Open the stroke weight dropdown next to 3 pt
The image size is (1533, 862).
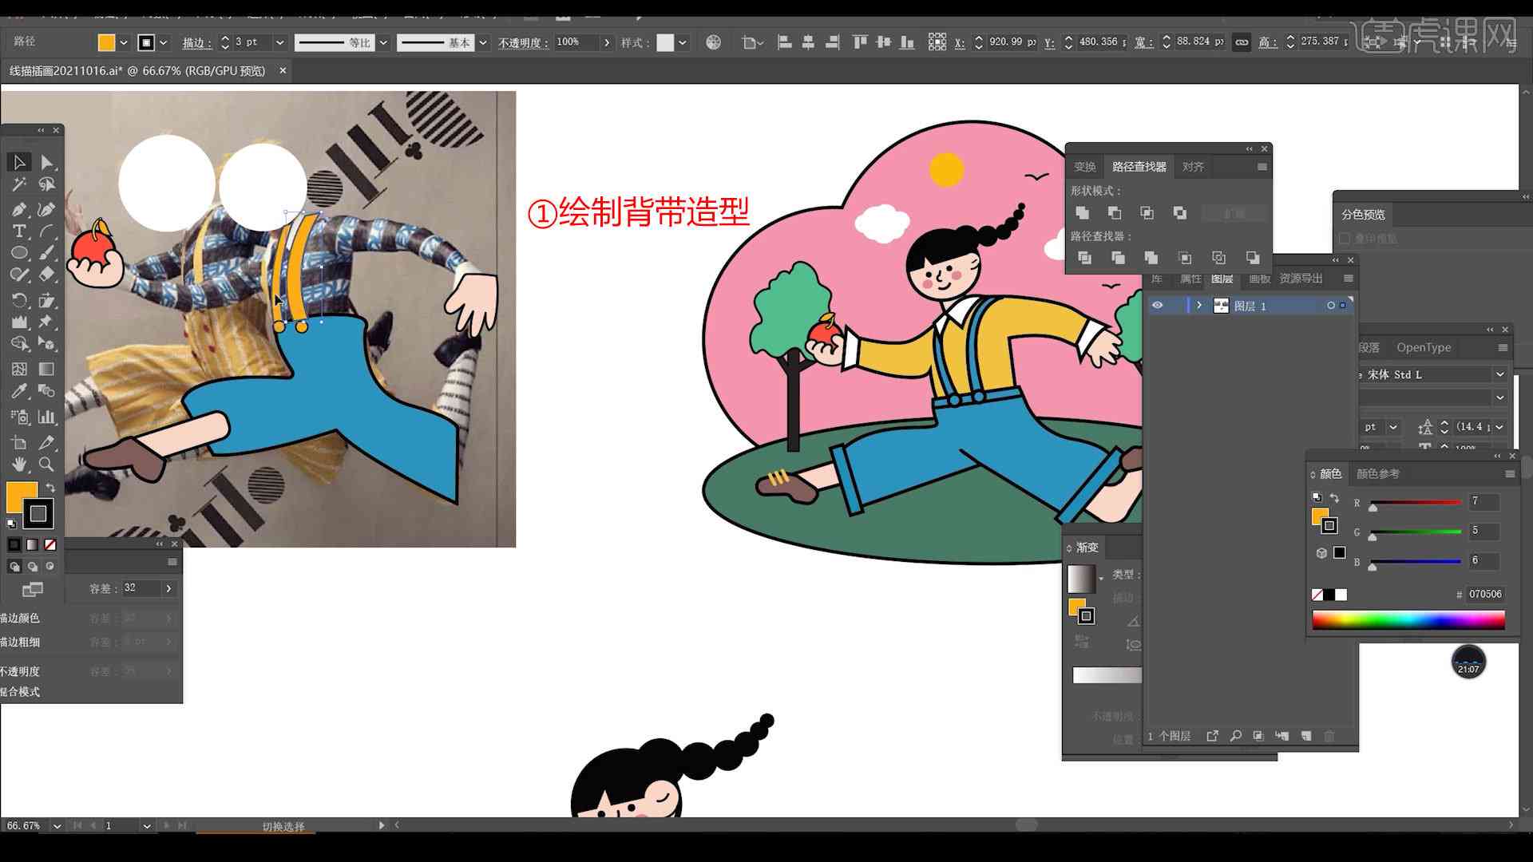click(x=279, y=42)
